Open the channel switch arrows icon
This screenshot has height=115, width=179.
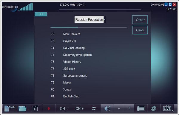[94, 108]
